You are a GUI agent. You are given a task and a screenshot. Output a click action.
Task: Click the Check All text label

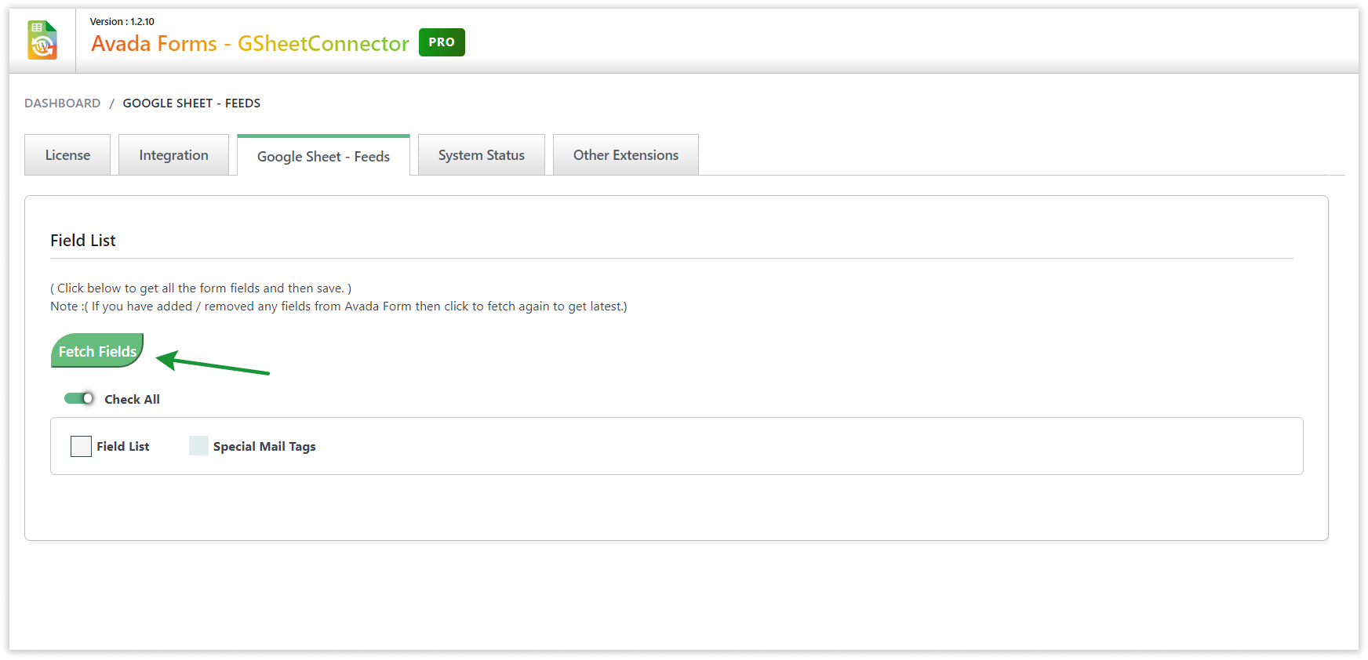[x=132, y=400]
